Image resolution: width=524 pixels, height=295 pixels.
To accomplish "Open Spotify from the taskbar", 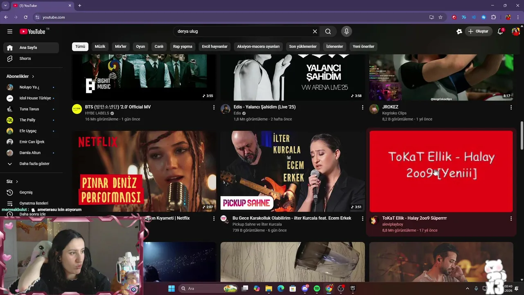I will 317,288.
